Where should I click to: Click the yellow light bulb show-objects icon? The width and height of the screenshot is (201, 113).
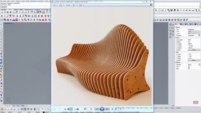click(x=5, y=16)
